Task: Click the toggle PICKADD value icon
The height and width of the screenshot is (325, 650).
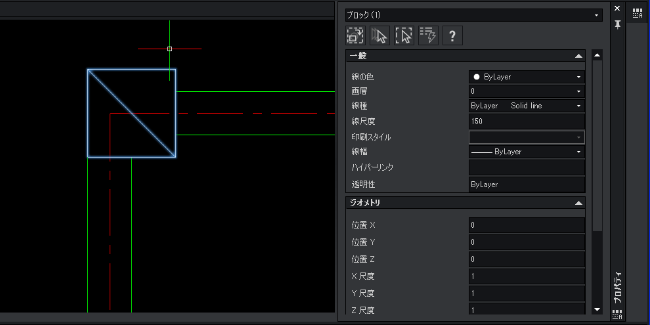Action: tap(355, 35)
